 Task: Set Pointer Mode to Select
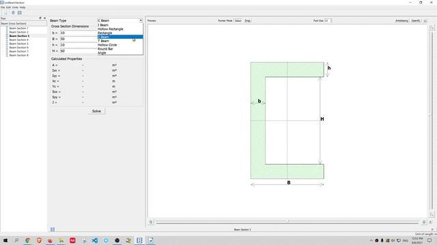coord(238,20)
